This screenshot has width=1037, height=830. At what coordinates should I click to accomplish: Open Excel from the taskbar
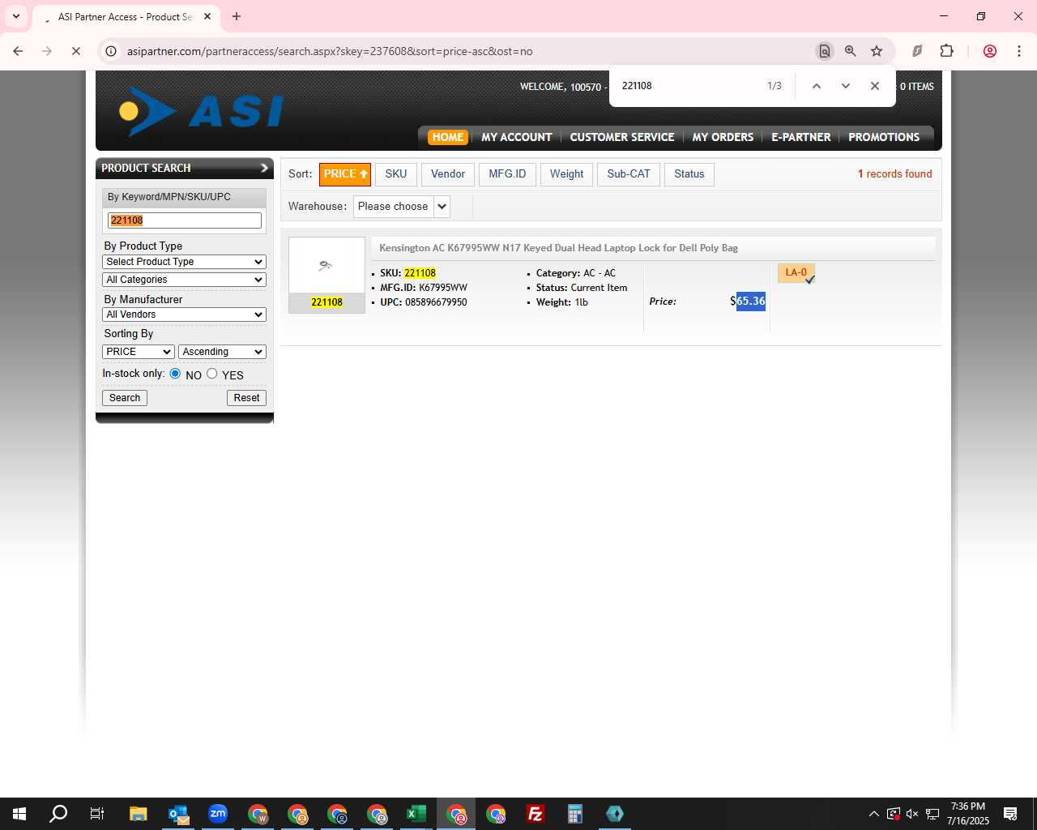pyautogui.click(x=416, y=814)
